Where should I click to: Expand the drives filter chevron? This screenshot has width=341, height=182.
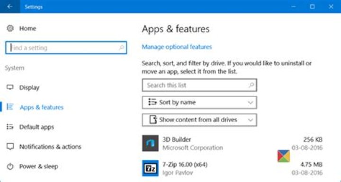click(251, 120)
